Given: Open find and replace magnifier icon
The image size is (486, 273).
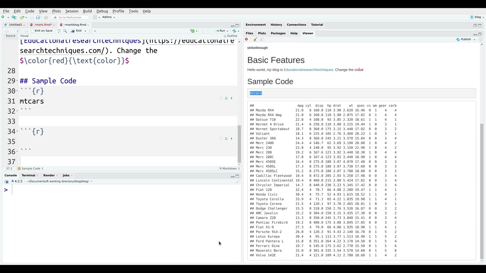Looking at the screenshot, I should (65, 31).
